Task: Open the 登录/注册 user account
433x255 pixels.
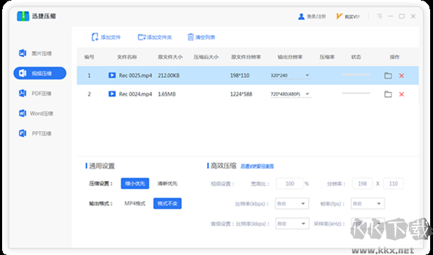Action: point(312,16)
